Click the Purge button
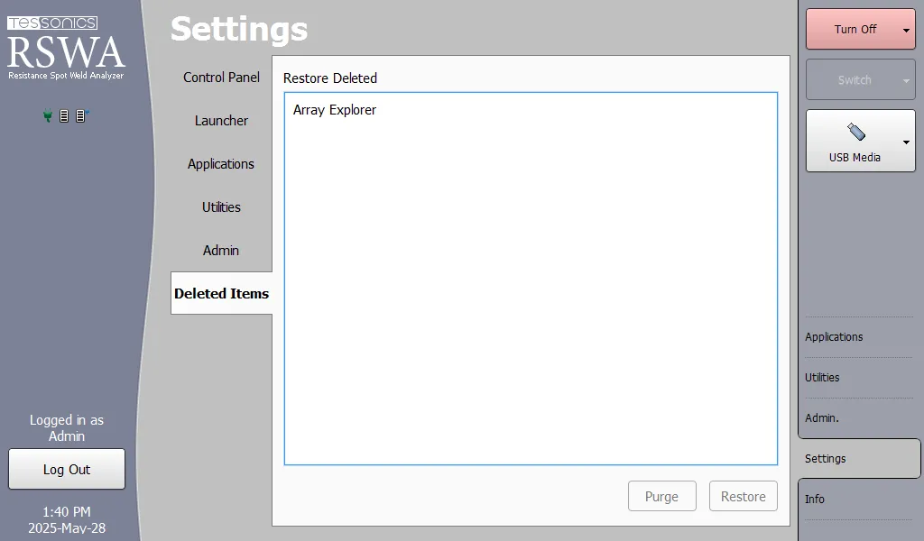924x541 pixels. pos(661,497)
